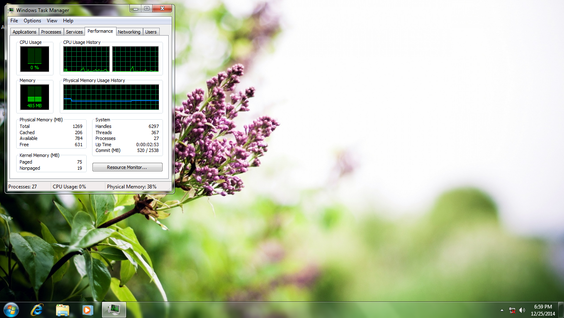Open the Help menu
Screen dimensions: 564x318
click(x=68, y=21)
